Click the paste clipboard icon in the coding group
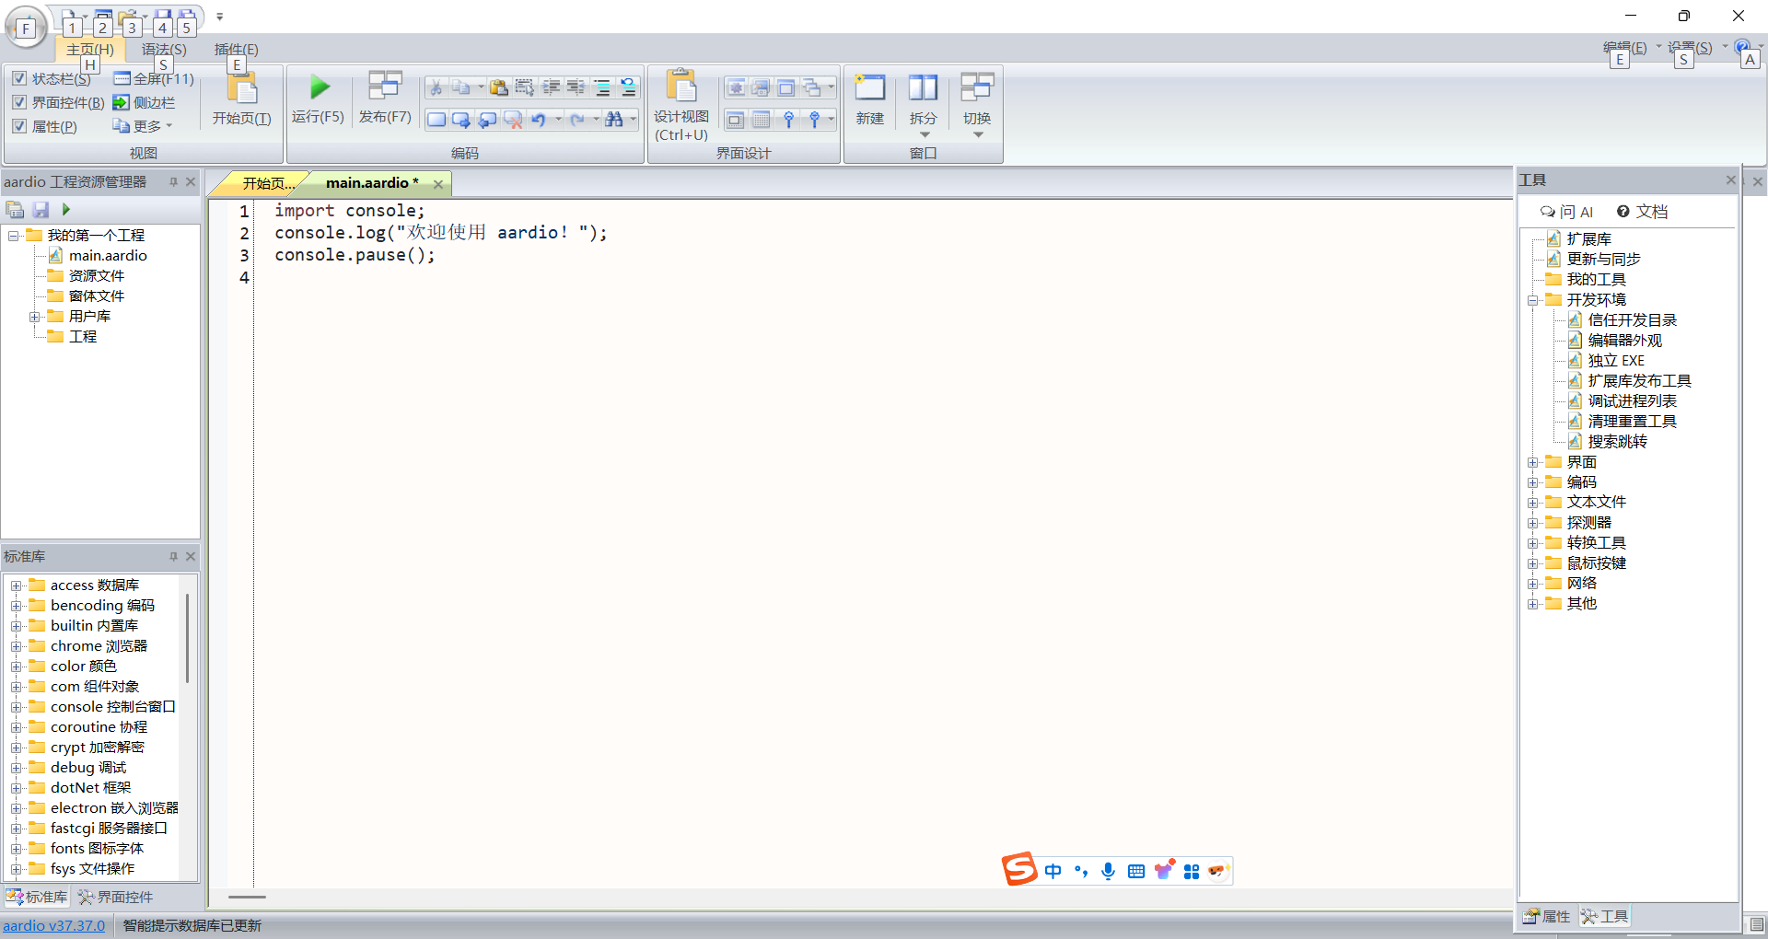 [x=498, y=87]
